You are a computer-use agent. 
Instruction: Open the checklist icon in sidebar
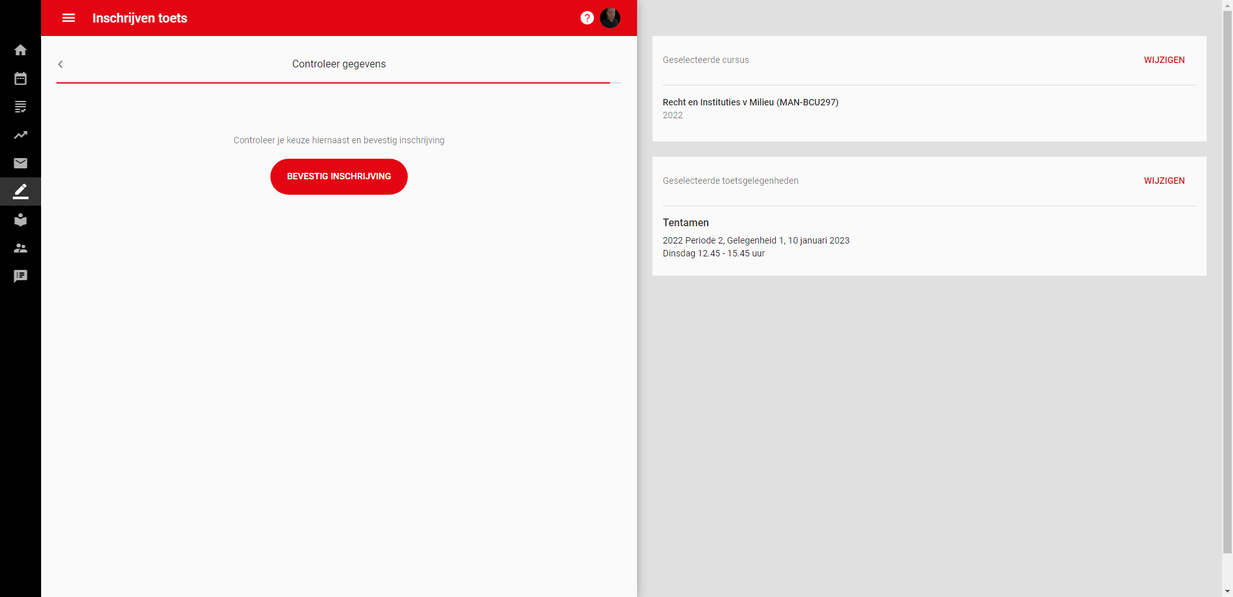[x=21, y=107]
